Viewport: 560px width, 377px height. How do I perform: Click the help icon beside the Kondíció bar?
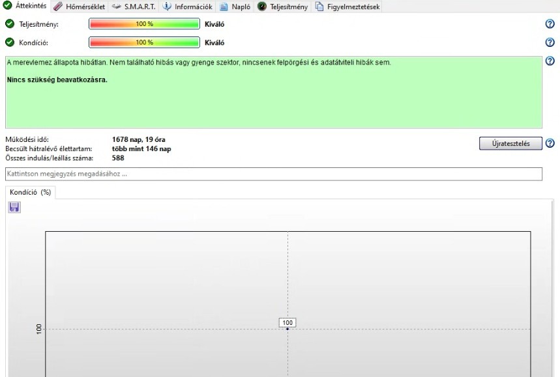pos(550,42)
